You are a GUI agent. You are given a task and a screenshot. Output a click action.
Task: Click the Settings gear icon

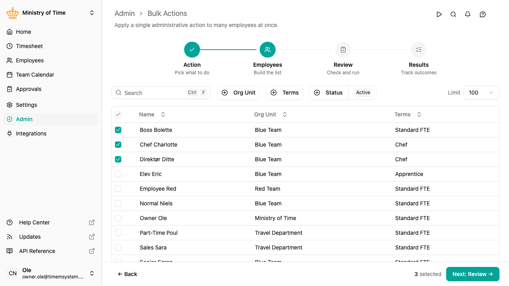(x=10, y=105)
